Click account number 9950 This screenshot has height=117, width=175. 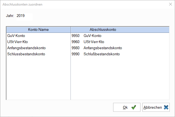[76, 36]
